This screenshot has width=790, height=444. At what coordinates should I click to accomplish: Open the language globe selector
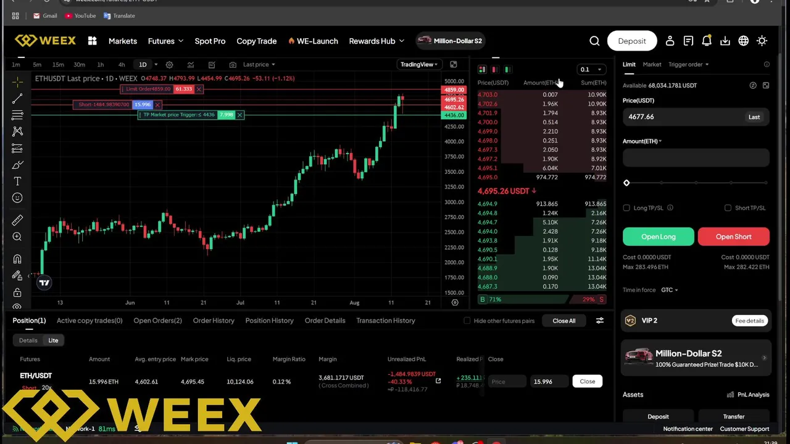(744, 41)
